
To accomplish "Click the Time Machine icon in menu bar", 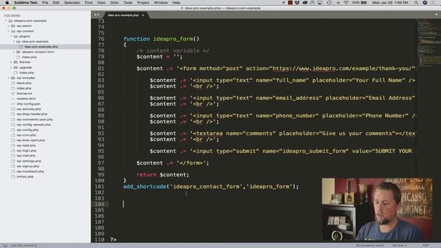I will point(329,3).
